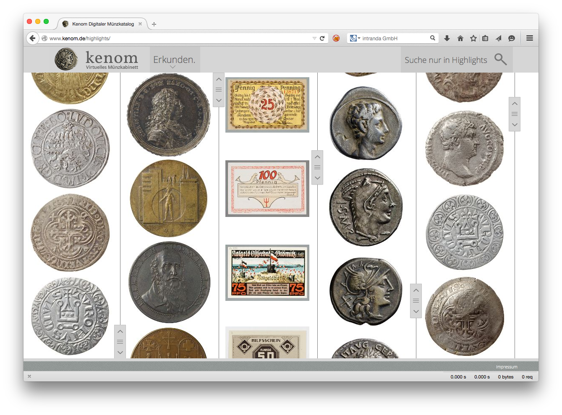The height and width of the screenshot is (415, 562).
Task: Click the ad blocker icon beside the reload button
Action: (x=336, y=38)
